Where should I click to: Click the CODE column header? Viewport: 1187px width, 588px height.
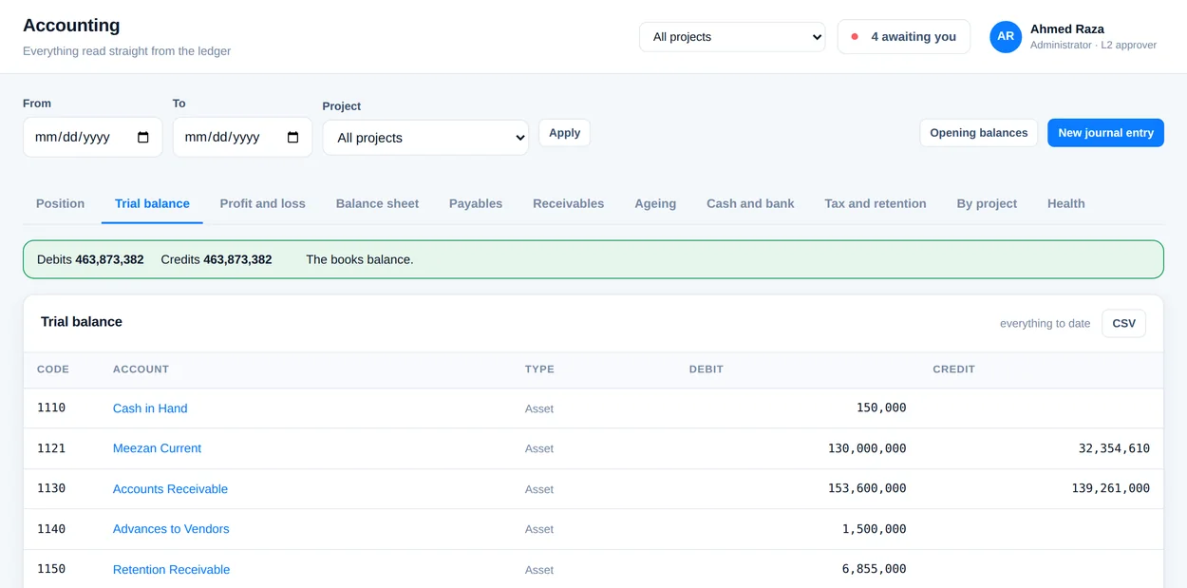tap(53, 370)
